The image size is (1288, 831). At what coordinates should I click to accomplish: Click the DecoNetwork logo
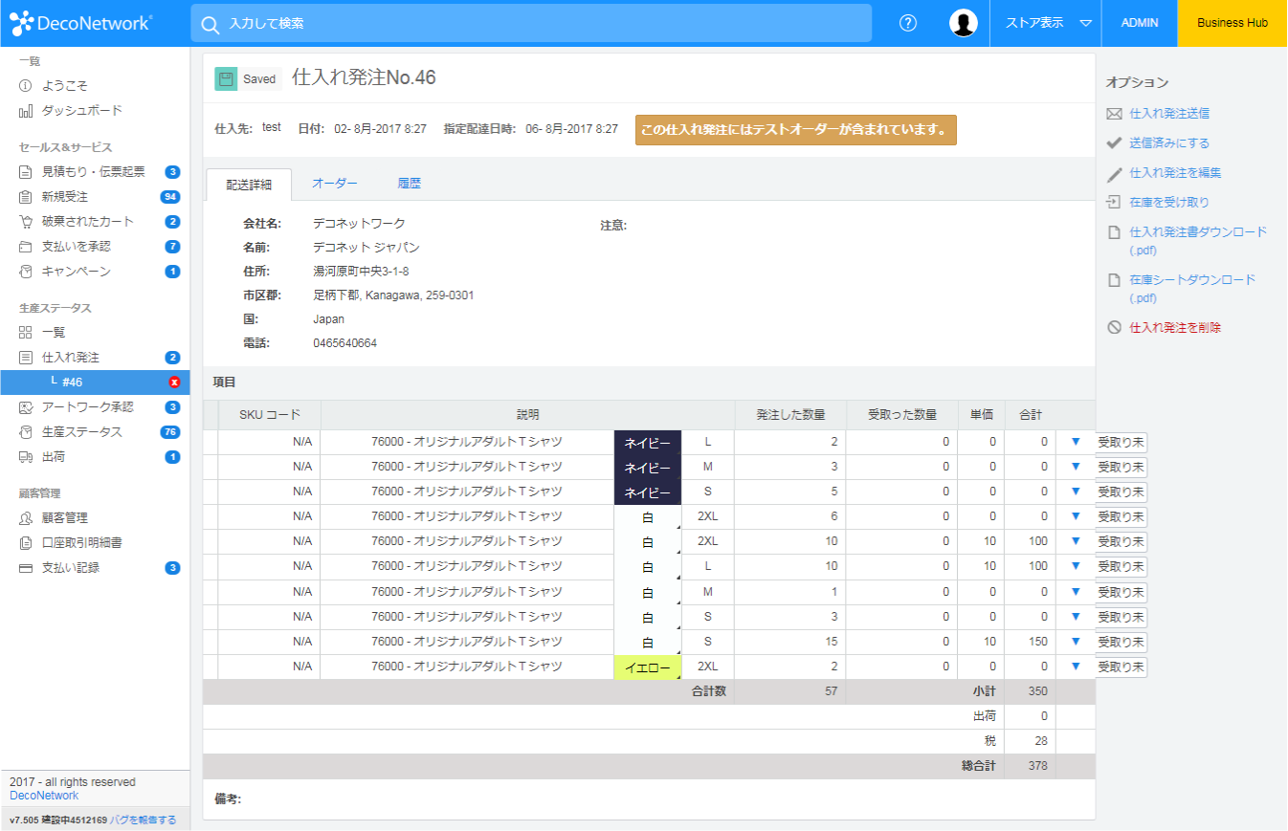[79, 22]
